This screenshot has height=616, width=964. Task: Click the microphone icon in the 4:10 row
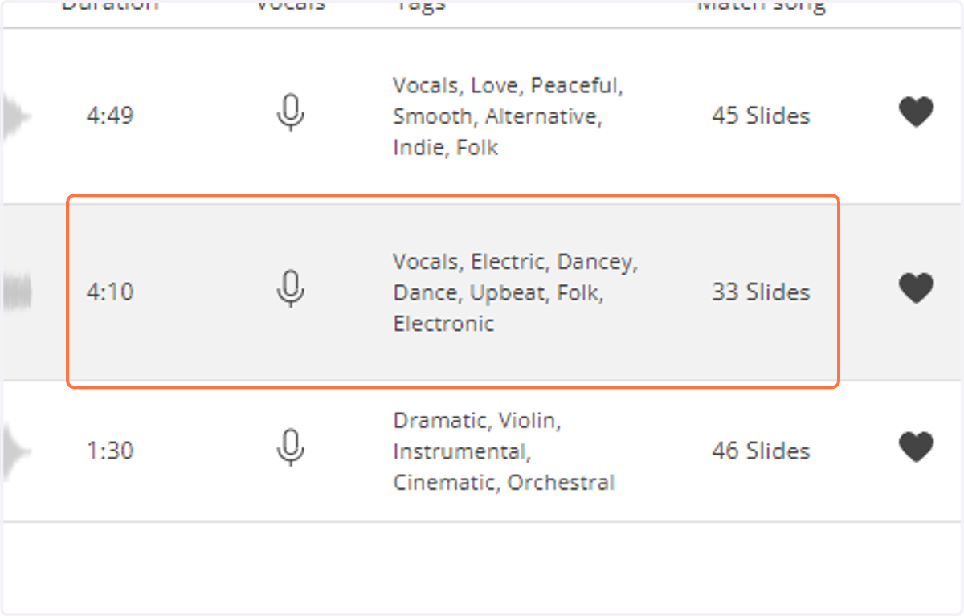tap(290, 289)
